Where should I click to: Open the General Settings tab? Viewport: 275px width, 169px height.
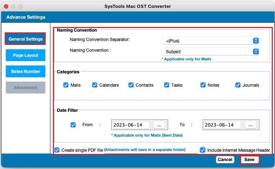point(26,39)
